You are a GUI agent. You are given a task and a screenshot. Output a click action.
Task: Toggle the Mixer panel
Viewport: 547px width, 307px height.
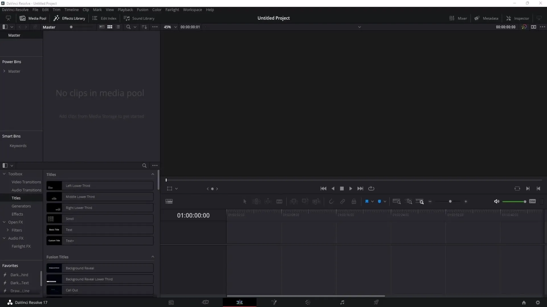coord(458,18)
